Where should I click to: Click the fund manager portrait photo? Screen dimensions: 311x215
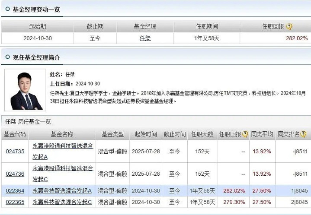25,90
